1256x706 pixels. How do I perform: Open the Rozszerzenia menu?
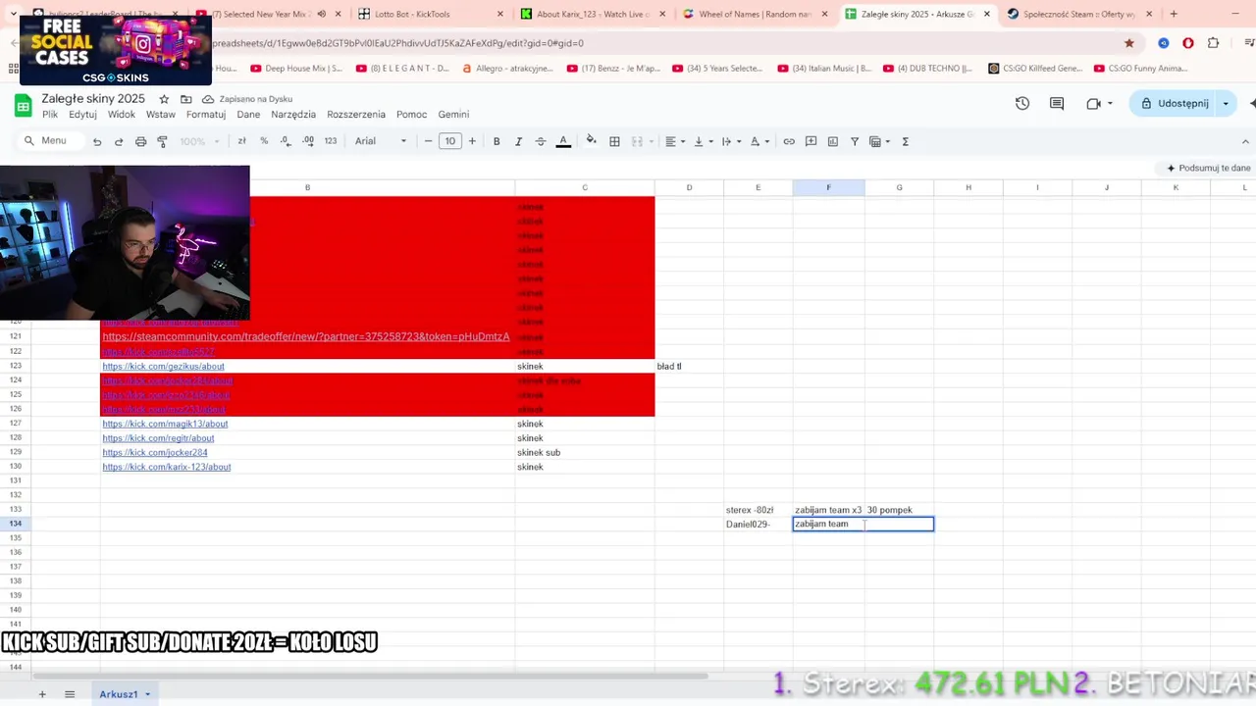point(356,114)
